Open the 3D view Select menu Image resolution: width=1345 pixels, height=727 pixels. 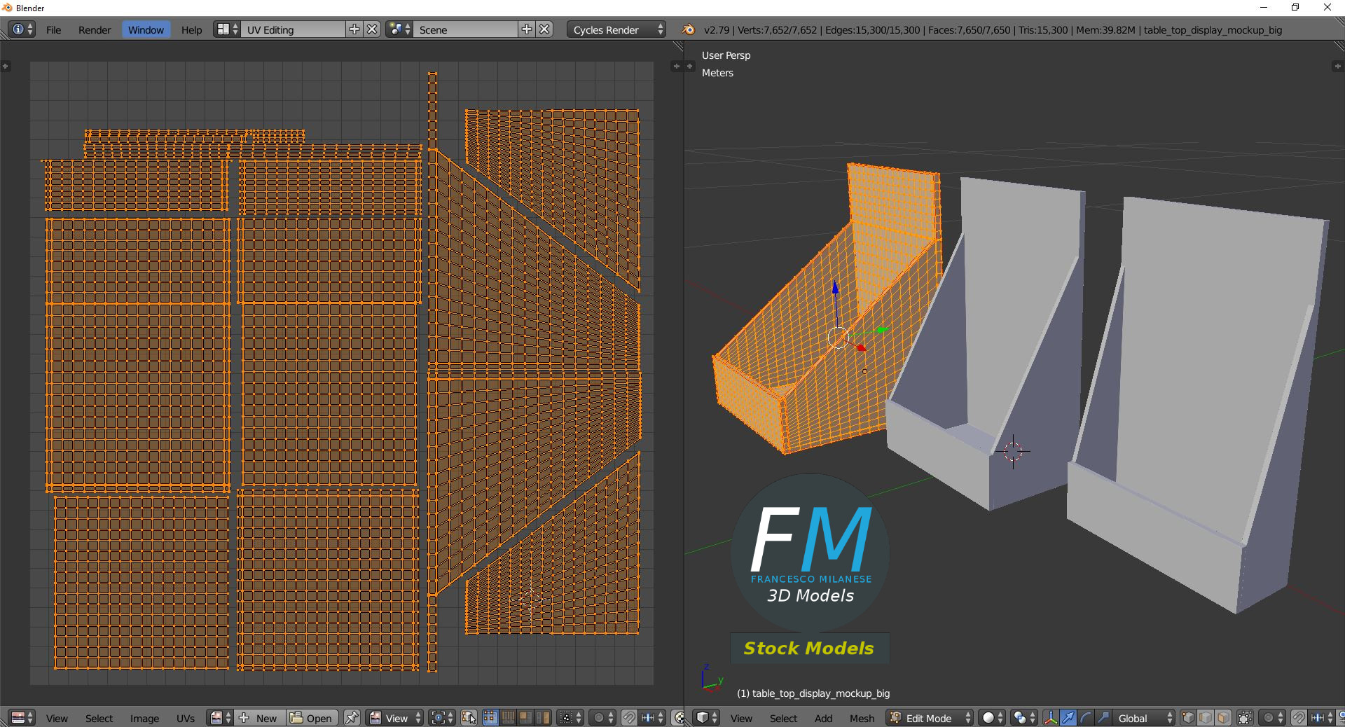[783, 718]
